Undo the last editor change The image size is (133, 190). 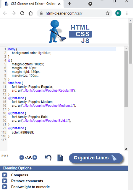tap(48, 158)
